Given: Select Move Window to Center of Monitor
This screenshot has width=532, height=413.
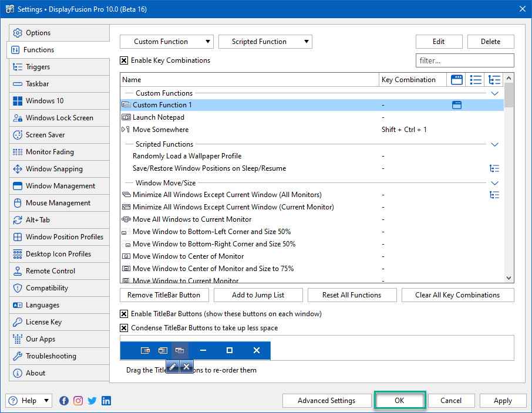Looking at the screenshot, I should tap(312, 256).
